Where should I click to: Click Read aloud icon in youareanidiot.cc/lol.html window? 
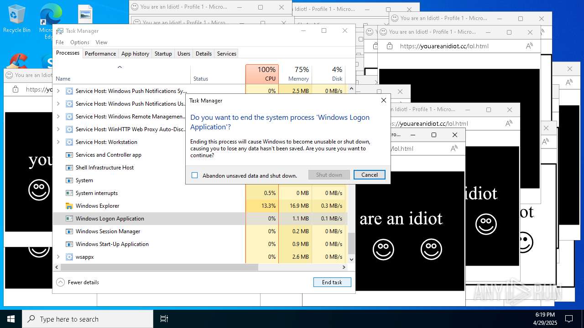point(529,46)
